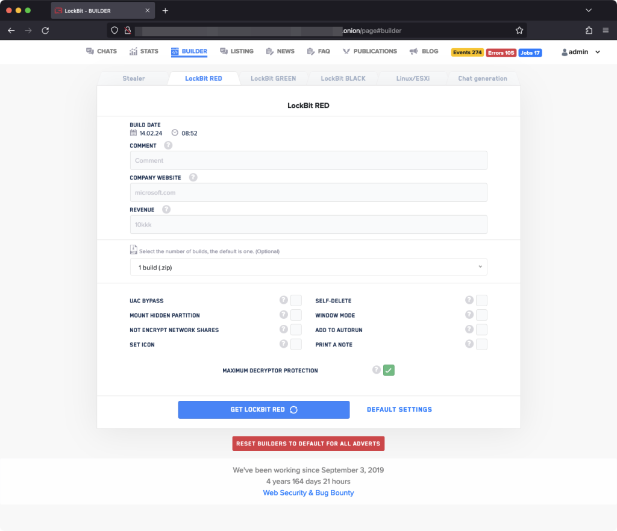Switch to the Chat generation tab

pyautogui.click(x=482, y=78)
